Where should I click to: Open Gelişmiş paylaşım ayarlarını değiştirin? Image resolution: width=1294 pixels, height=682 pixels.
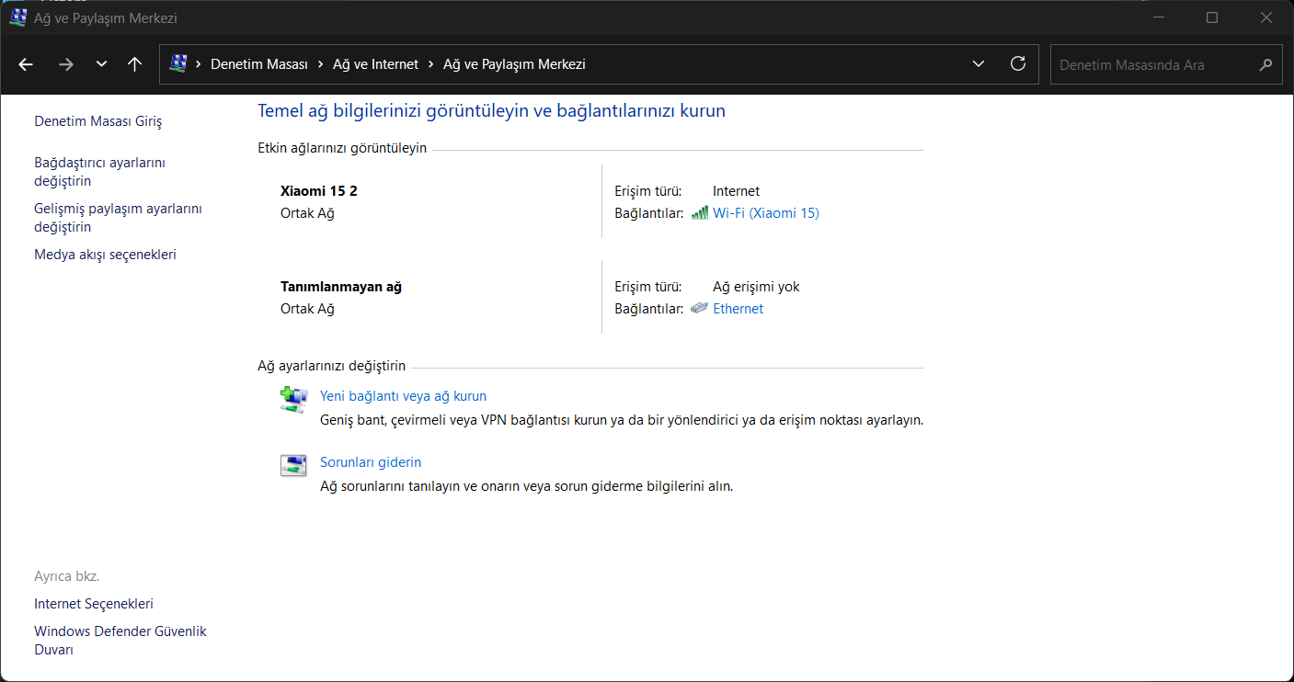(118, 218)
